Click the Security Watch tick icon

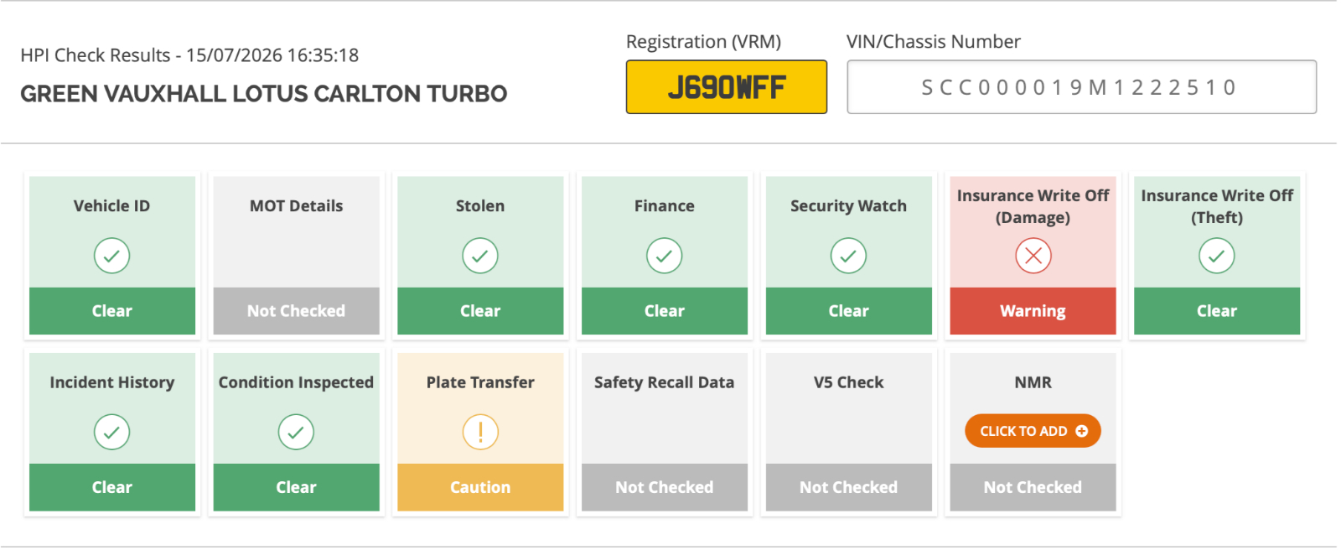point(848,256)
